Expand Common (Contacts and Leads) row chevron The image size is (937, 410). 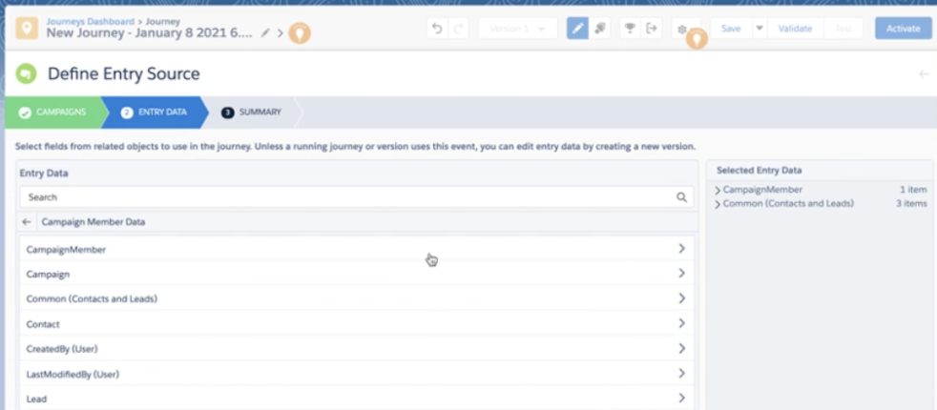(x=681, y=297)
